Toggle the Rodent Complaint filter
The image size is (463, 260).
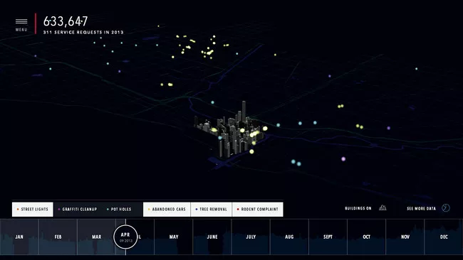(x=258, y=210)
